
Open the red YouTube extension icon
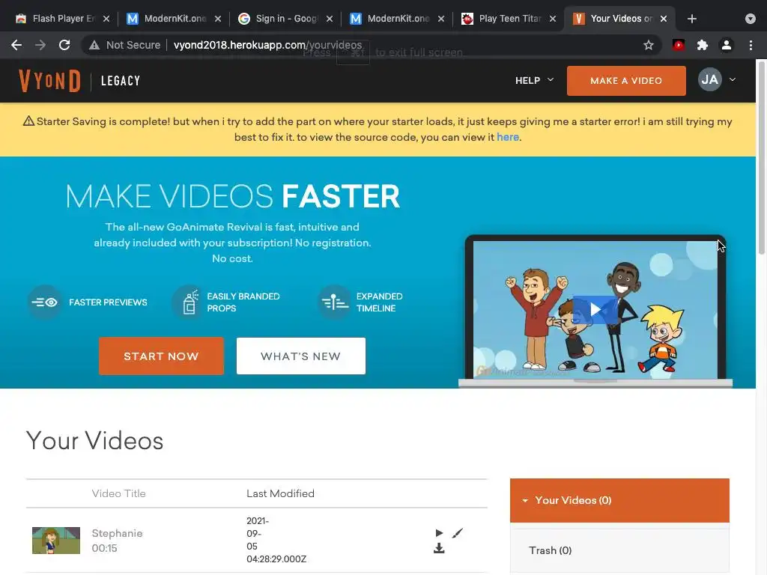tap(679, 45)
